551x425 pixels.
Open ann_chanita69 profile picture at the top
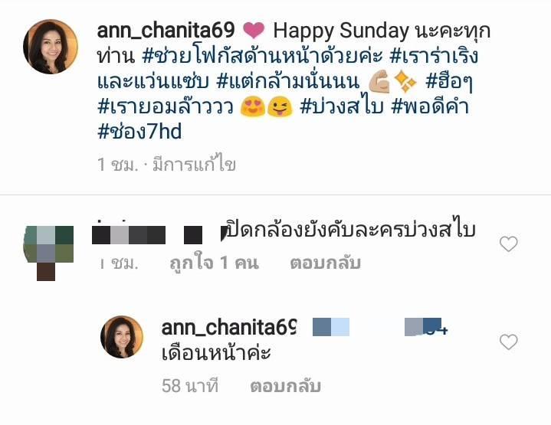coord(51,47)
